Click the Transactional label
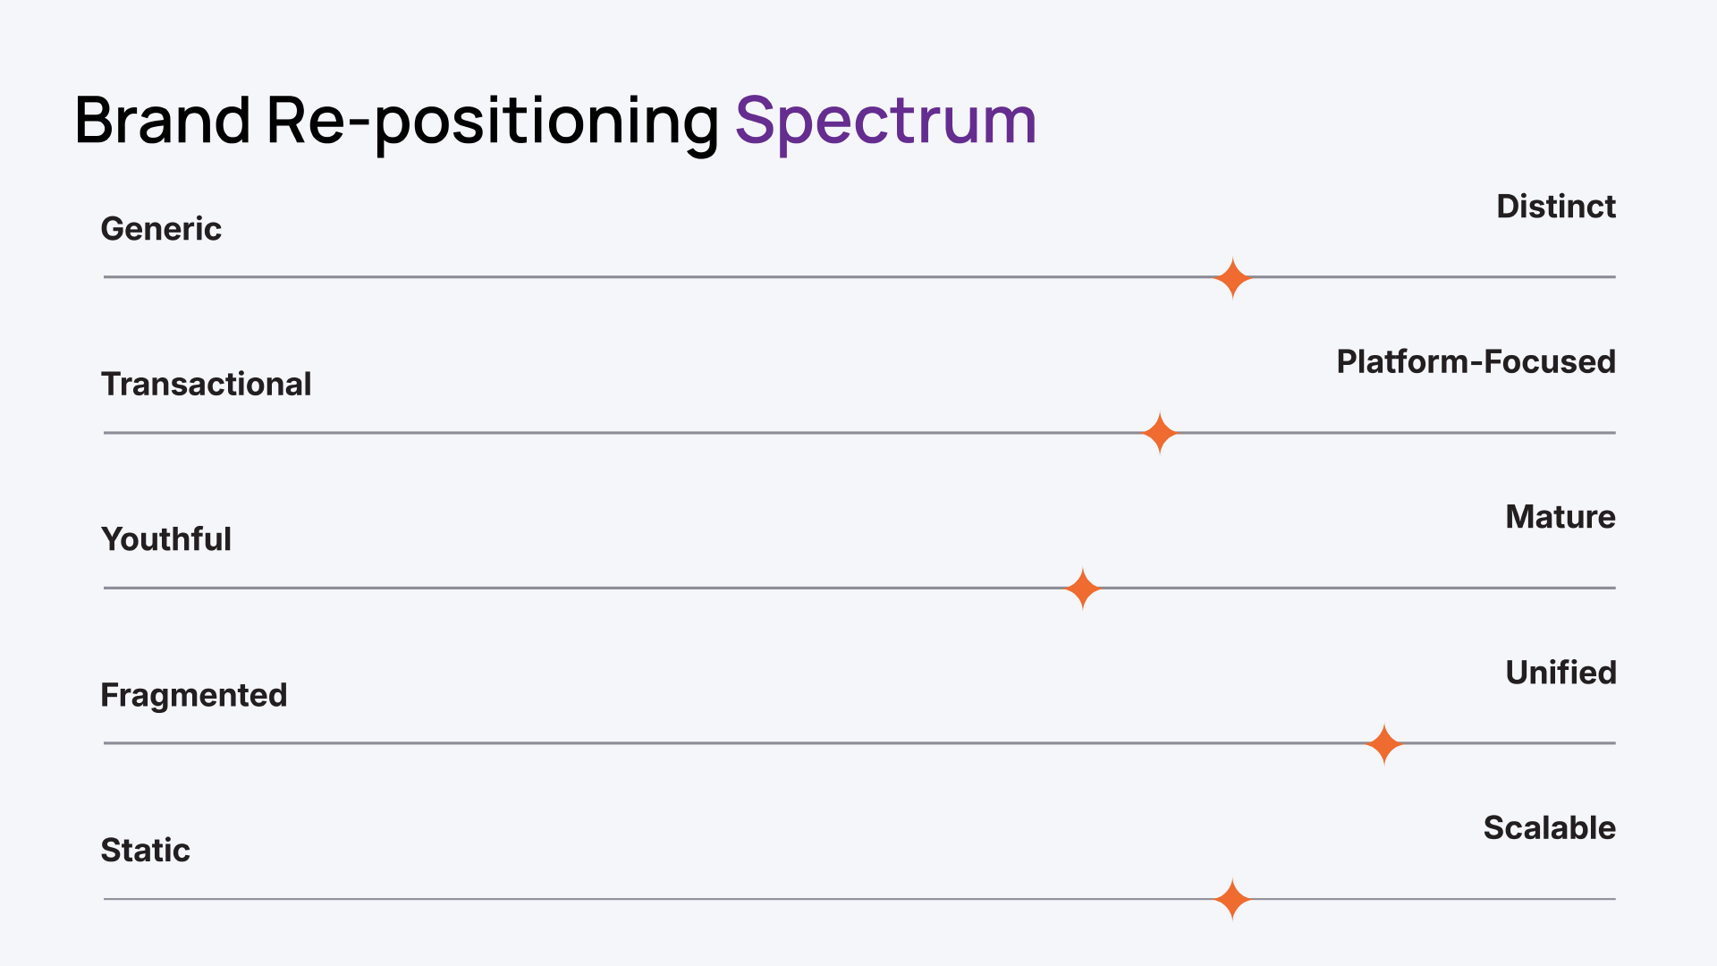The image size is (1717, 966). 206,384
